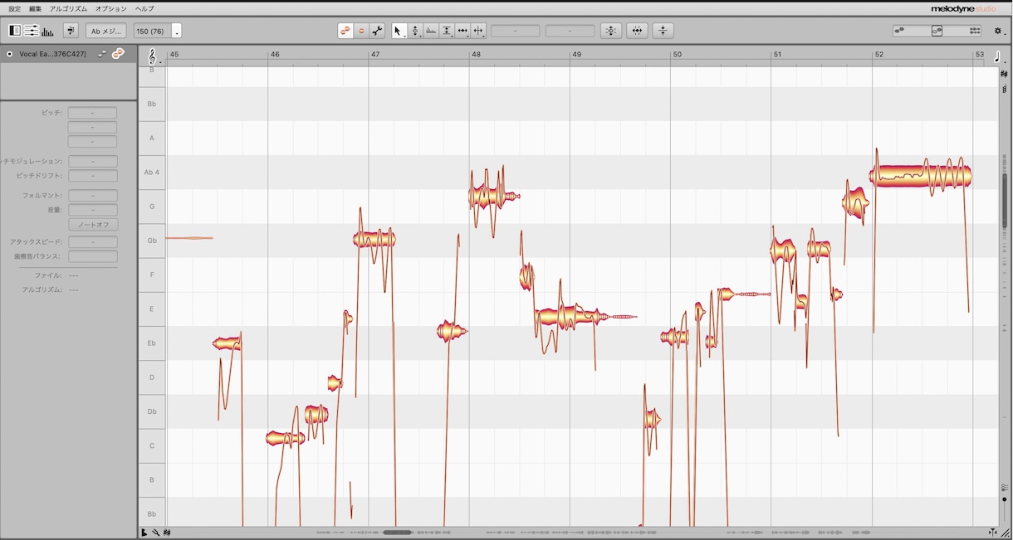Image resolution: width=1013 pixels, height=540 pixels.
Task: Set zoom slider to clip view
Action: [x=899, y=31]
